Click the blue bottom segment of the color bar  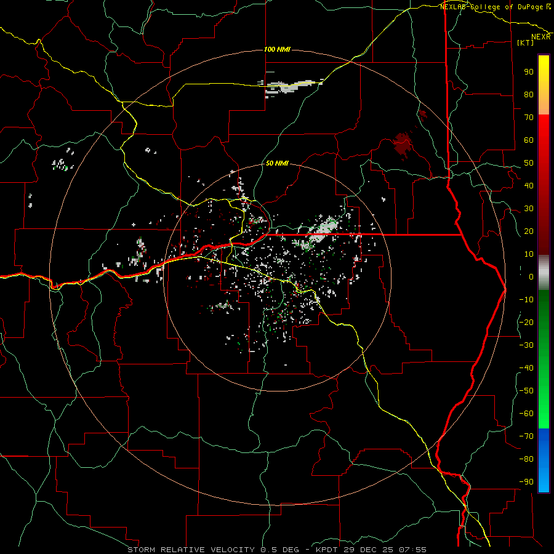point(544,460)
